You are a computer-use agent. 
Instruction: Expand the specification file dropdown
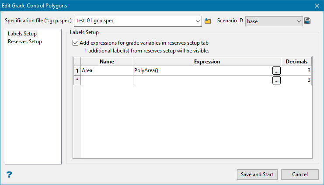coord(197,21)
